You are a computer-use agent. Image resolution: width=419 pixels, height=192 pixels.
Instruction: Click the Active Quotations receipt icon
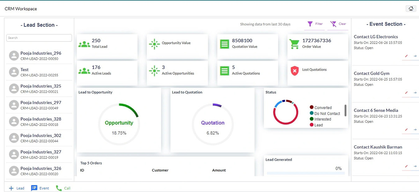224,71
